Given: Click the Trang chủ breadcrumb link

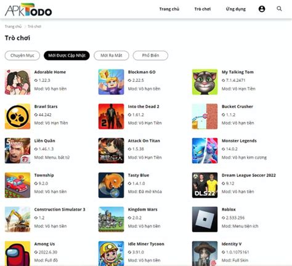Looking at the screenshot, I should tap(13, 26).
